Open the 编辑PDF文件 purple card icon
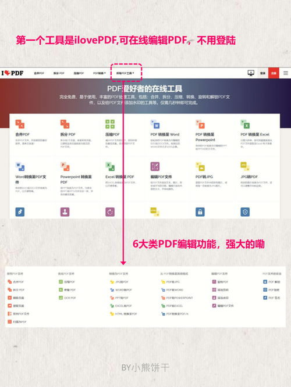291x387 pixels. click(x=155, y=167)
